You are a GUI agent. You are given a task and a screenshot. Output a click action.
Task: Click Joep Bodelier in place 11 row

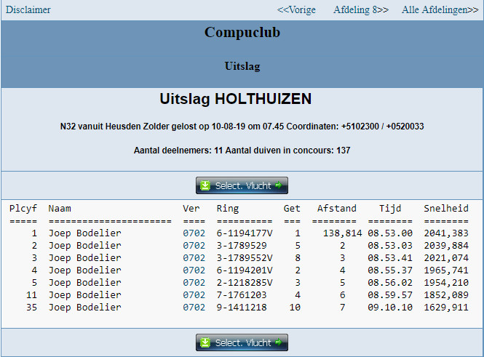tap(85, 294)
